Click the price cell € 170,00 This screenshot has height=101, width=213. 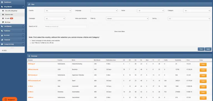(x=189, y=81)
